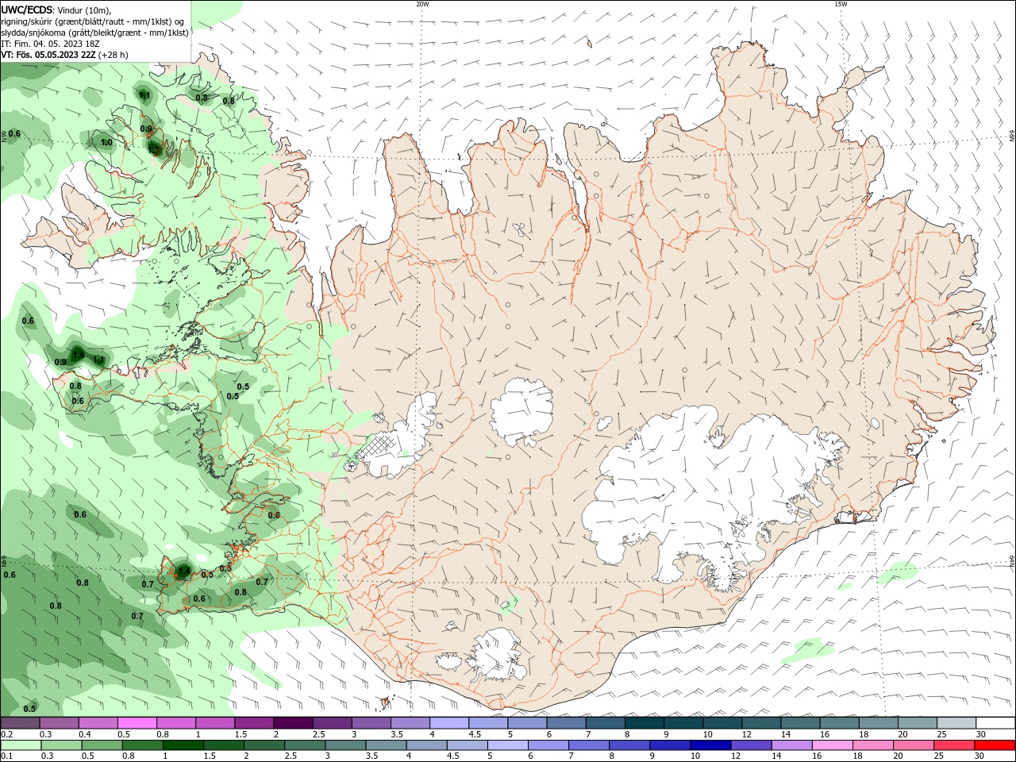
Task: Click the bright magenta 0.5 swatch in upper legend
Action: tap(137, 723)
